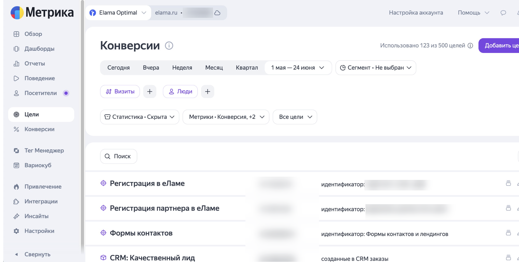Image resolution: width=519 pixels, height=262 pixels.
Task: Click the Конверсии percent icon in sidebar
Action: 16,129
